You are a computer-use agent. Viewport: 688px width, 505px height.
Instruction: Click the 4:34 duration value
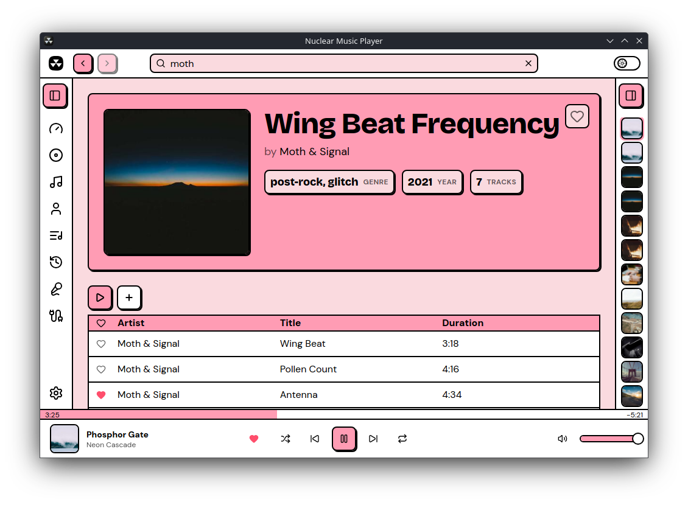[452, 394]
